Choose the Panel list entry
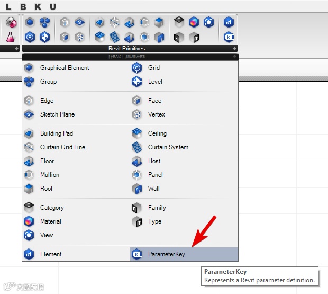328x294 pixels. 184,175
